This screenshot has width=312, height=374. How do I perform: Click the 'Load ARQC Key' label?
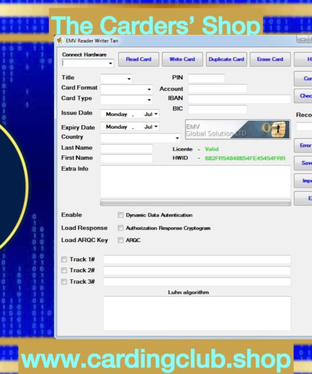[85, 240]
